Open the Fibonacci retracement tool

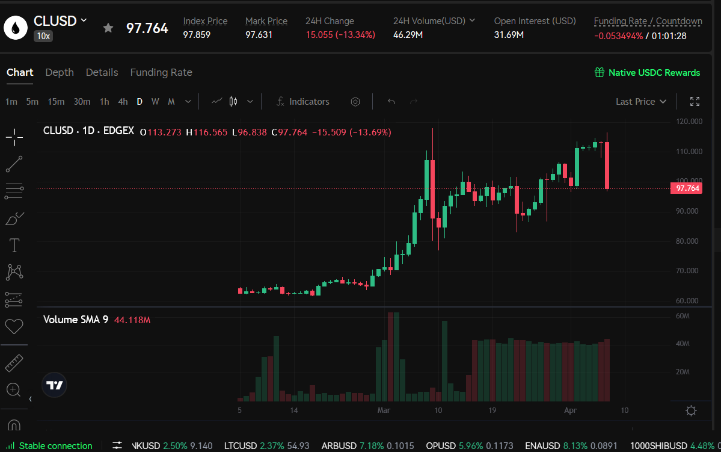[x=14, y=191]
